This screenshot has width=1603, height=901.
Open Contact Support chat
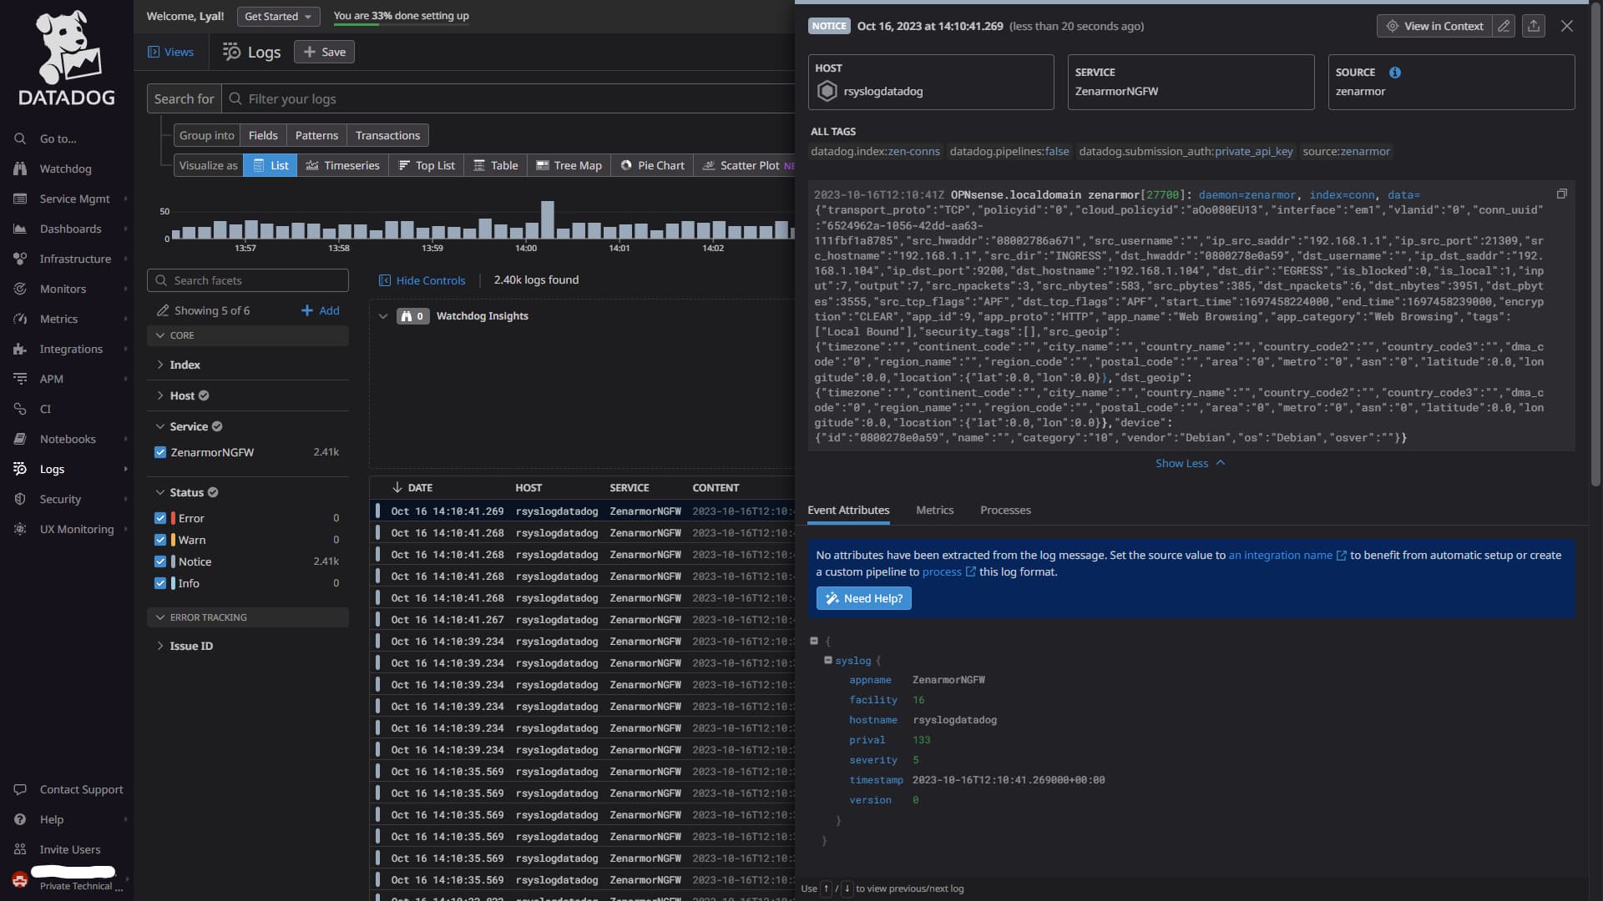click(81, 789)
